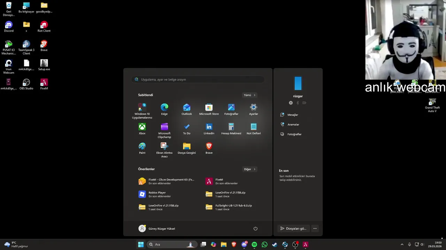This screenshot has width=446, height=250.
Task: Open Edge from the pinned apps
Action: click(x=164, y=109)
